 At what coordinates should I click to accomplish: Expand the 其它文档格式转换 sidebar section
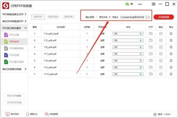click(x=14, y=69)
